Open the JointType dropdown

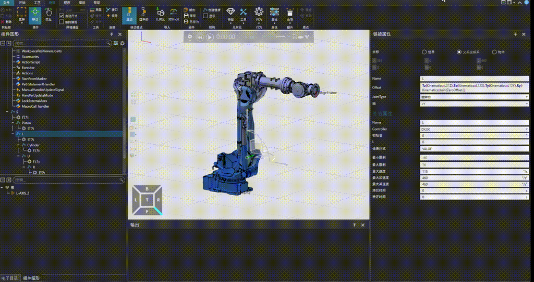[475, 97]
